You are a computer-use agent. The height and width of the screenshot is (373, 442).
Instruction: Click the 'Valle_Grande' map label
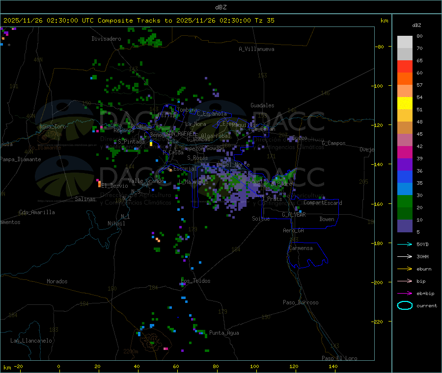tap(146, 180)
